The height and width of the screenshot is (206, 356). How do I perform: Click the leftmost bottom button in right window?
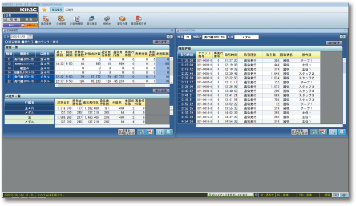[300, 132]
